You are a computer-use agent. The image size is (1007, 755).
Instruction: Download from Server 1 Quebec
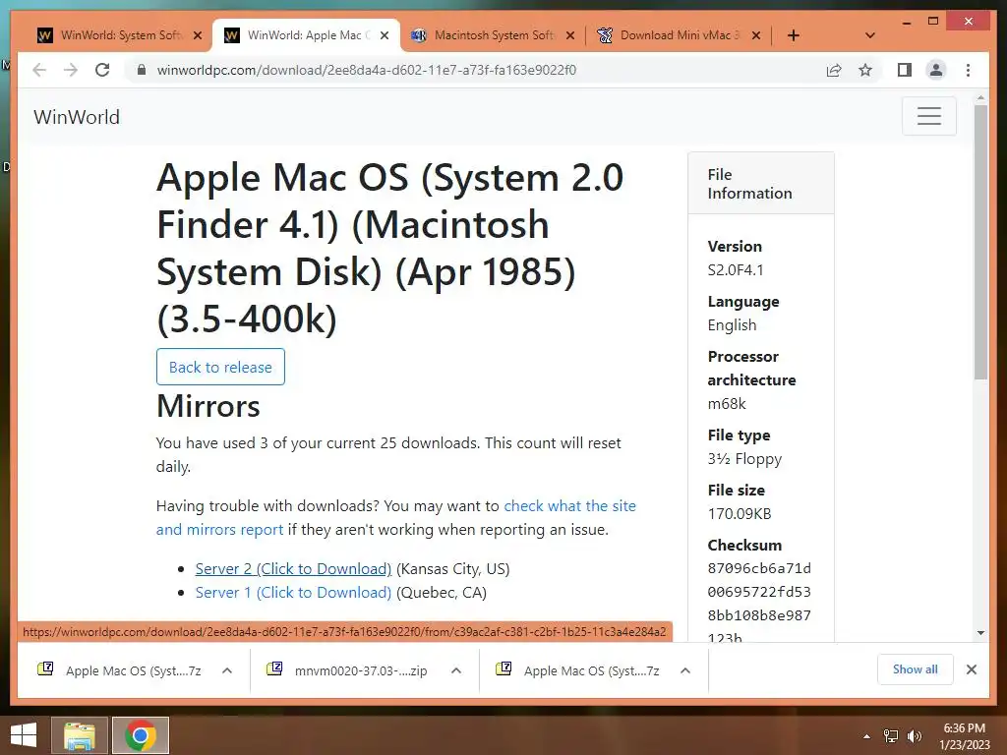click(x=293, y=593)
